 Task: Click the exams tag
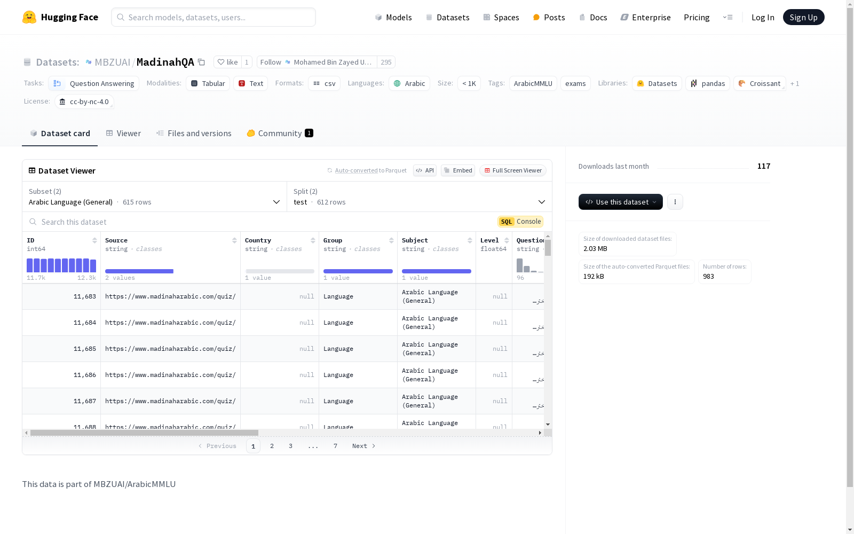coord(575,83)
